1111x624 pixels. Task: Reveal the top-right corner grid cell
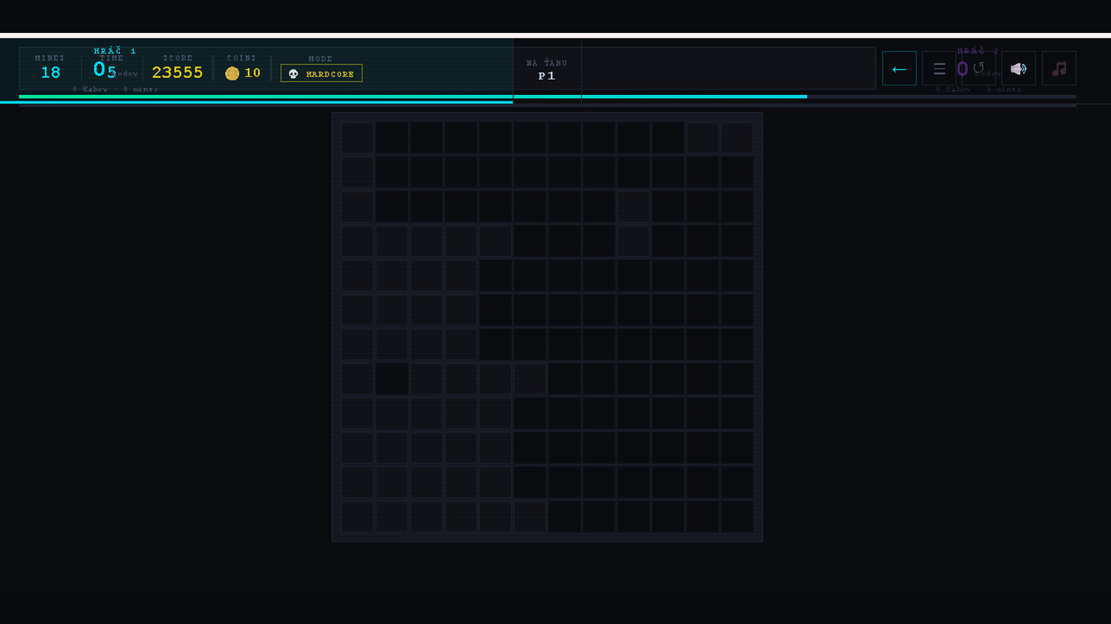click(x=737, y=138)
